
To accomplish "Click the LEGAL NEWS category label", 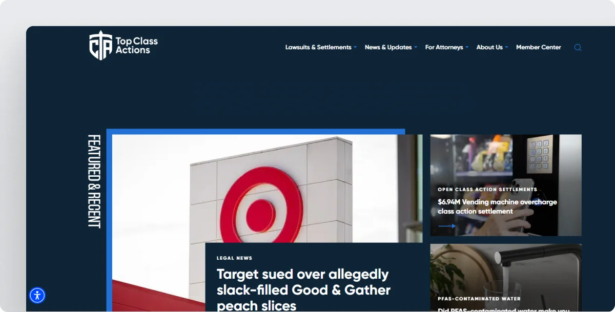I will (234, 258).
